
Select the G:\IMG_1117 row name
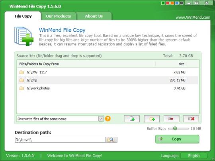tap(37, 72)
